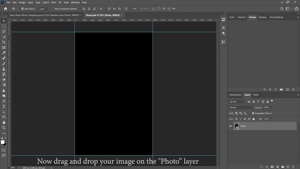Click the Opacity value field
Image resolution: width=300 pixels, height=169 pixels.
[x=266, y=108]
